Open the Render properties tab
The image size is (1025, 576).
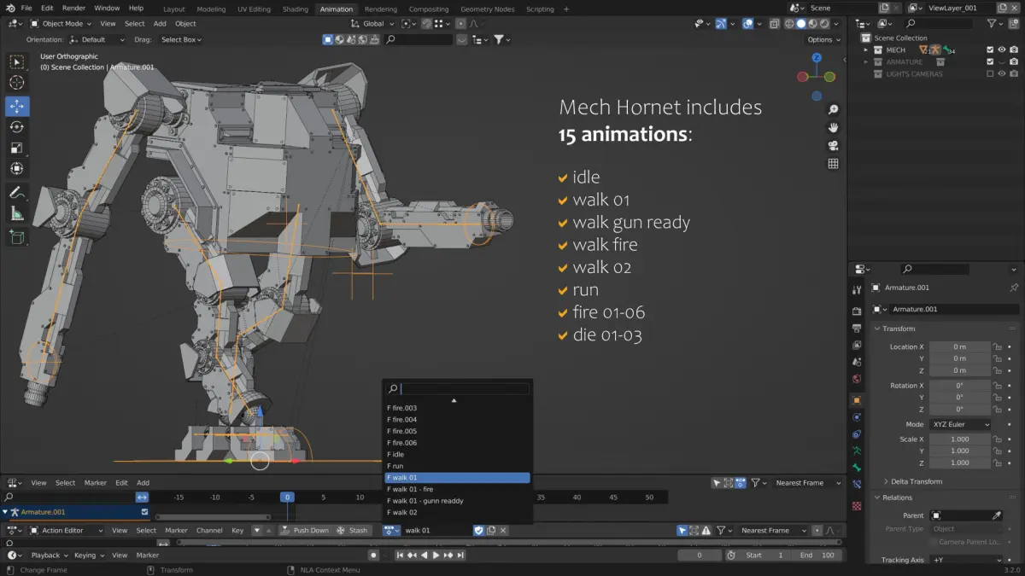point(857,311)
